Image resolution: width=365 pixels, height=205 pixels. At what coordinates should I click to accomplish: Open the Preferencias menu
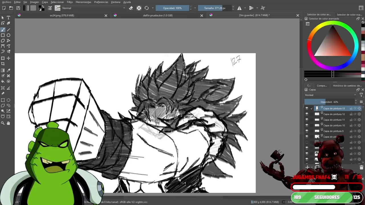click(x=101, y=2)
